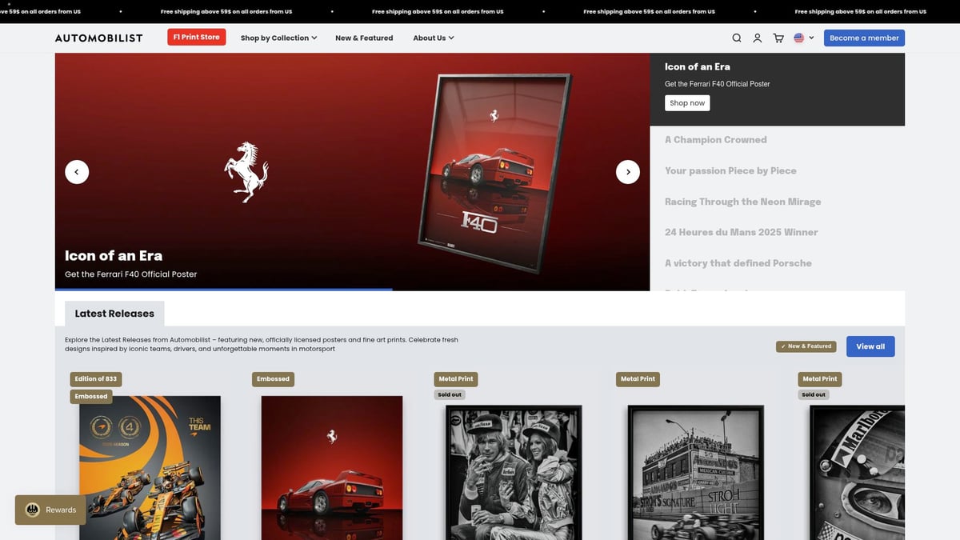Click Become a member button
This screenshot has width=960, height=540.
(x=864, y=38)
